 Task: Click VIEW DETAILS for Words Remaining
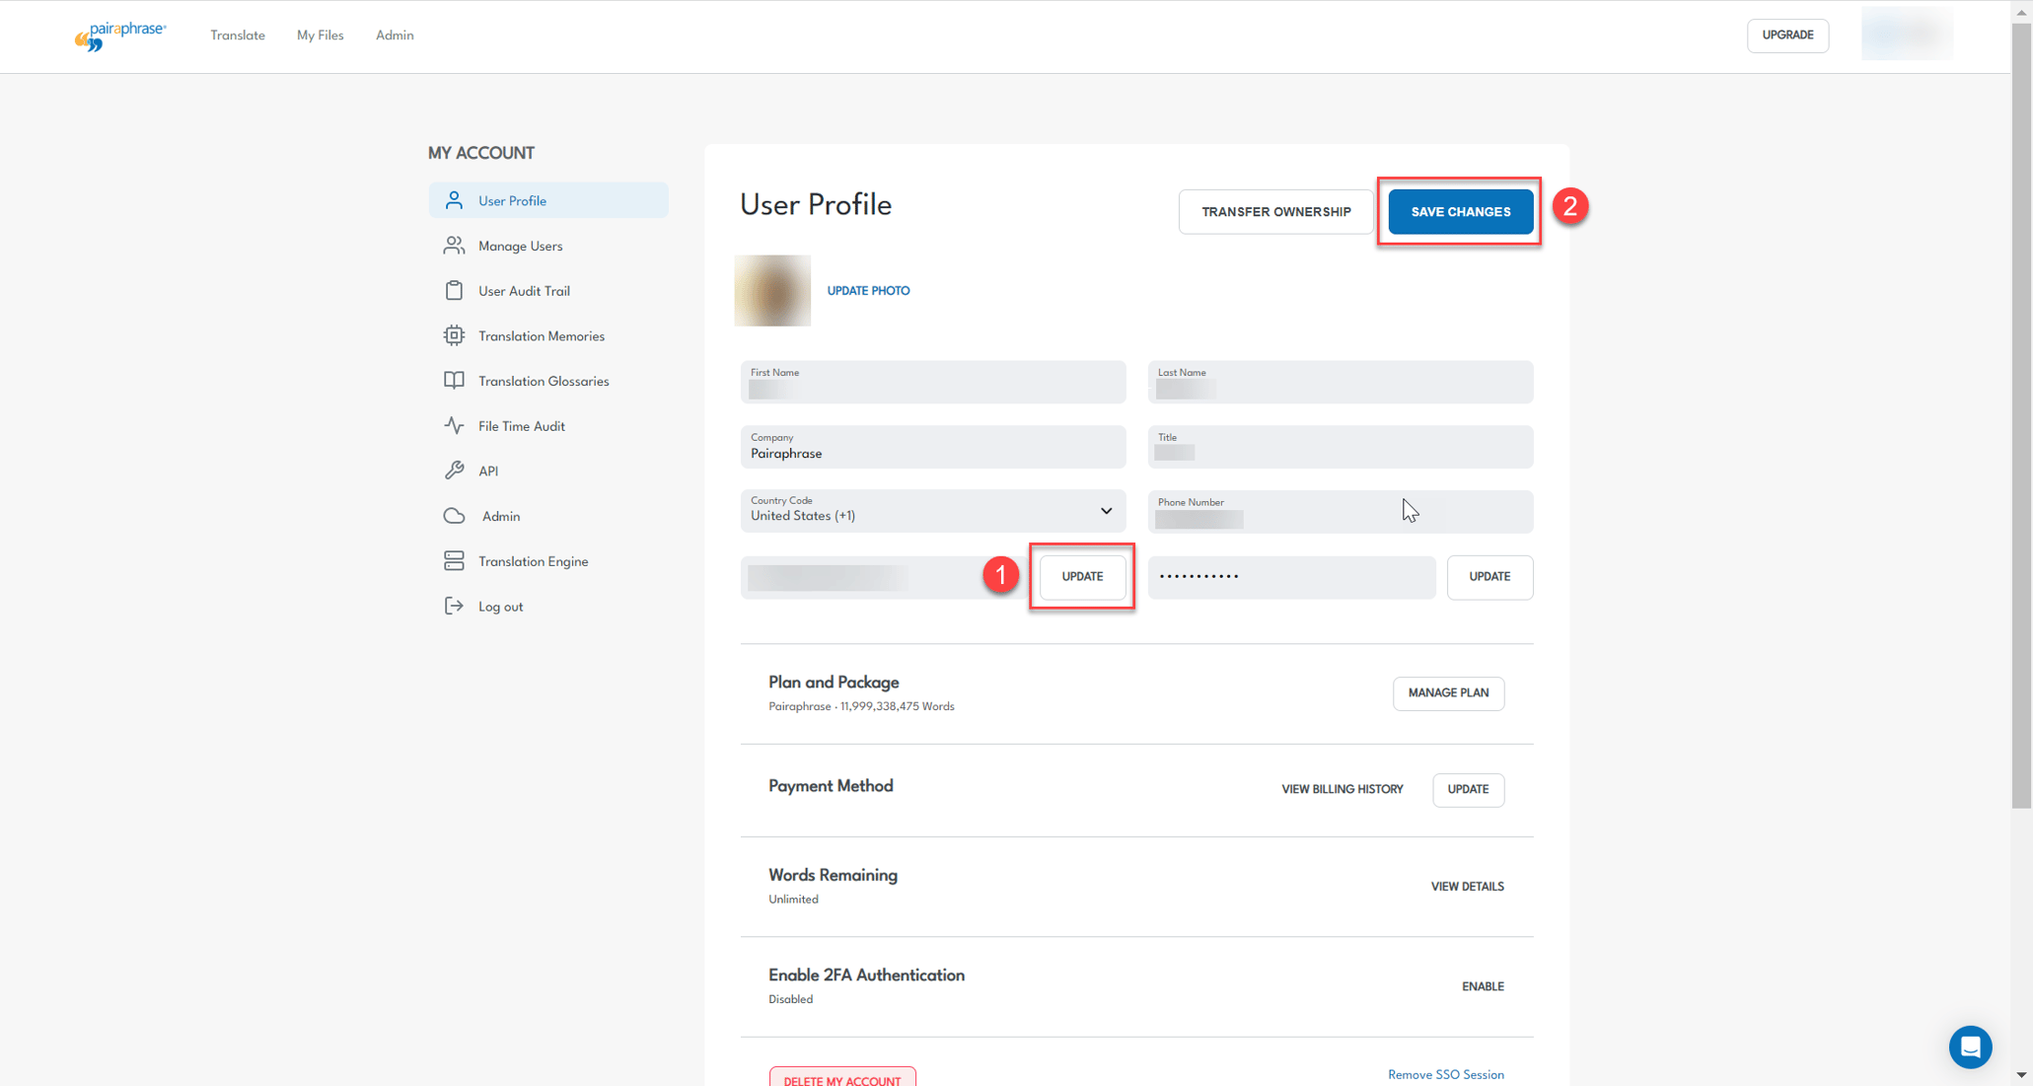[x=1467, y=887]
